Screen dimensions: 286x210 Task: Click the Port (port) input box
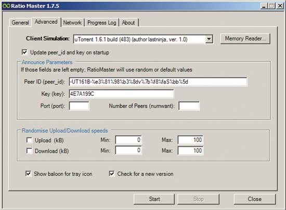[x=79, y=106]
